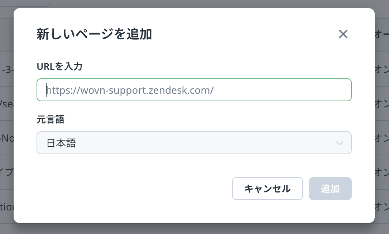Click オン in the background row starting "-3-"

click(x=381, y=69)
